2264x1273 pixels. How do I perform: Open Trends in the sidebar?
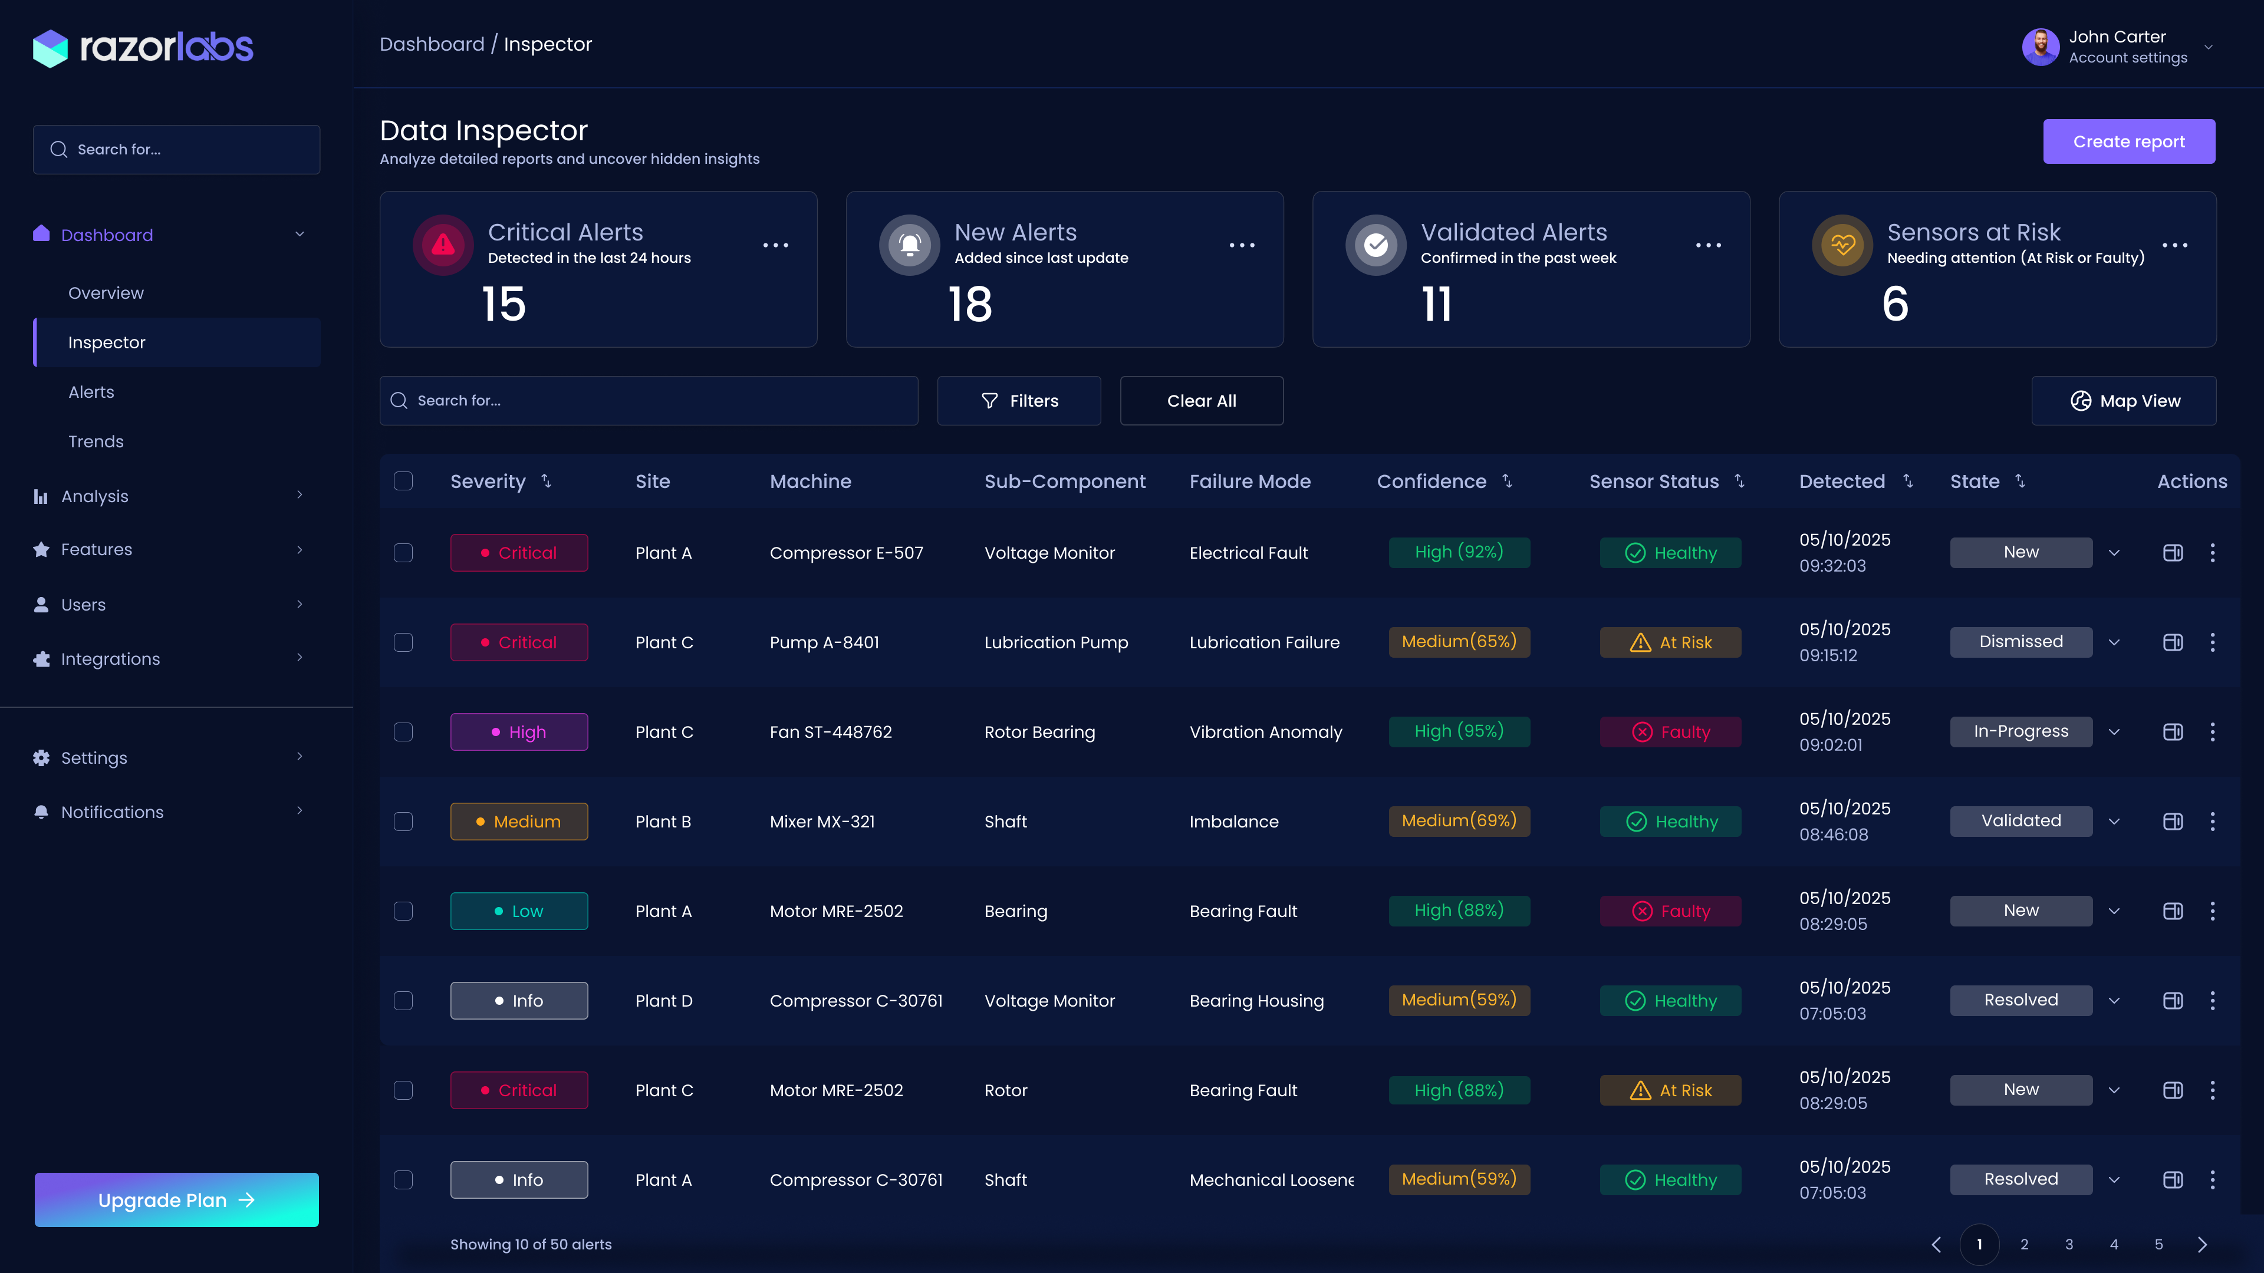click(96, 441)
